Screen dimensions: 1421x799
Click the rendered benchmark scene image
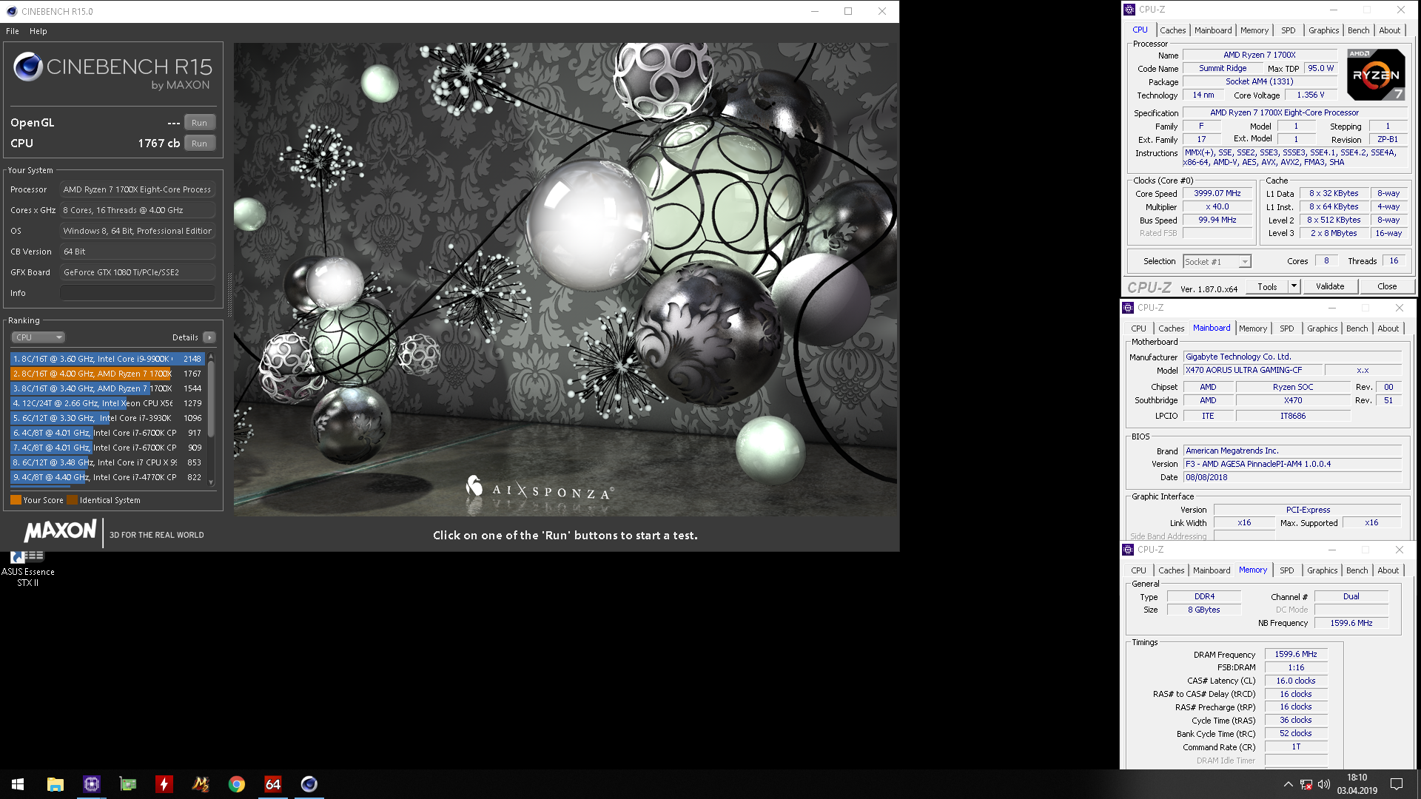point(565,280)
